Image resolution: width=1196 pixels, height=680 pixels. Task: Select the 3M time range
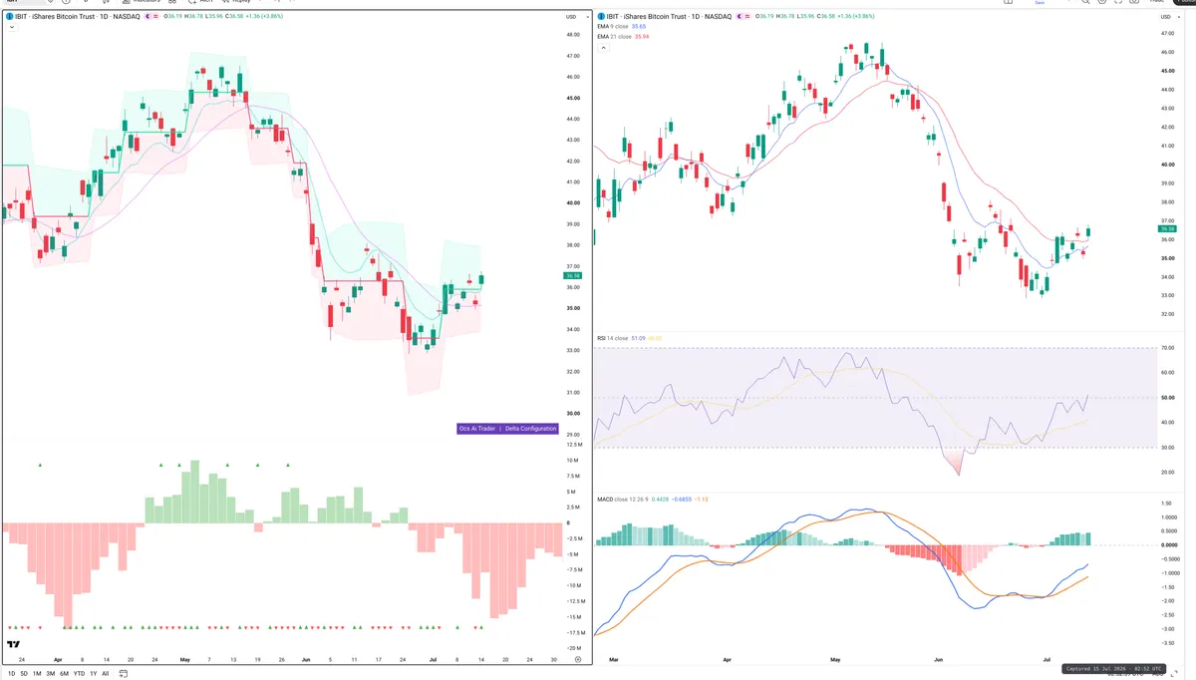[50, 674]
